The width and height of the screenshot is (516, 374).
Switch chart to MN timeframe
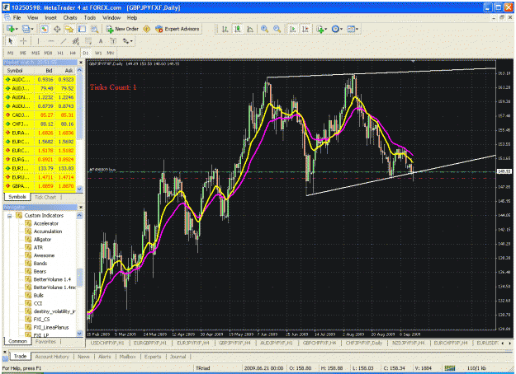(111, 53)
